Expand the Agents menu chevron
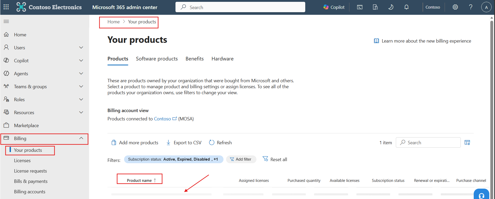The image size is (495, 199). coord(81,73)
